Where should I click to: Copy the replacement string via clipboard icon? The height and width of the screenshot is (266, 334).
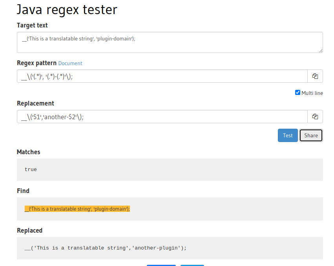315,117
